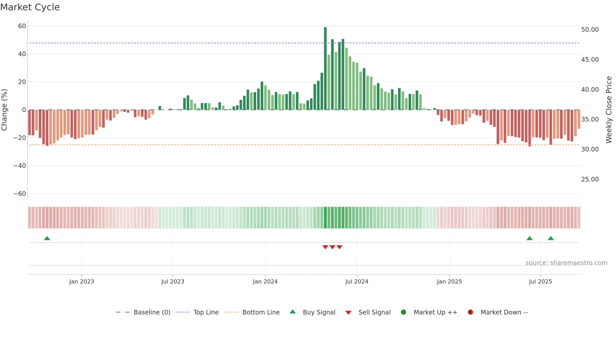616x346 pixels.
Task: Click the orange dotted bottom line on the chart
Action: tap(304, 145)
